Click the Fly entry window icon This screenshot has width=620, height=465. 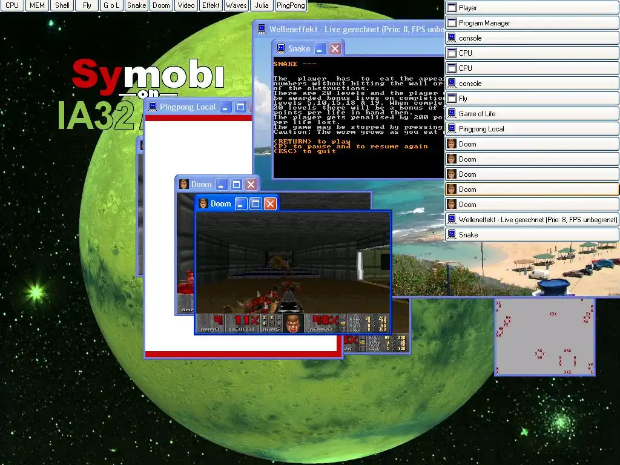[452, 99]
